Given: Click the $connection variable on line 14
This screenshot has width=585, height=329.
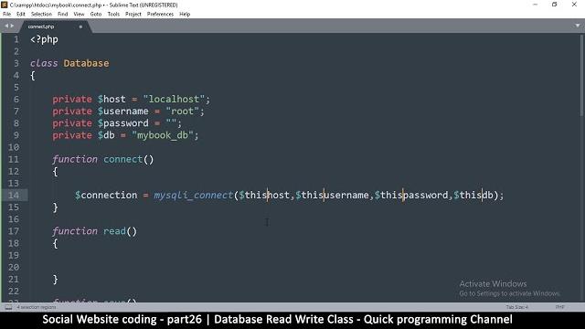Looking at the screenshot, I should coord(106,195).
